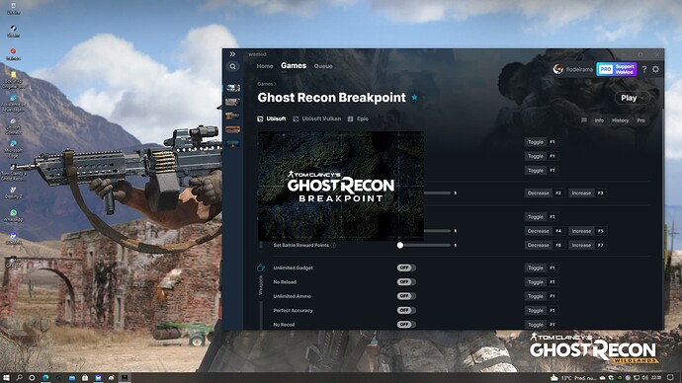Increase Battle Reward Points with F7 button
682x383 pixels.
click(x=581, y=246)
